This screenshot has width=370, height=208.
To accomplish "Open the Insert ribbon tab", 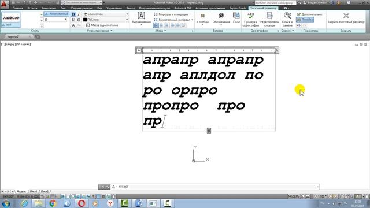I will click(32, 8).
